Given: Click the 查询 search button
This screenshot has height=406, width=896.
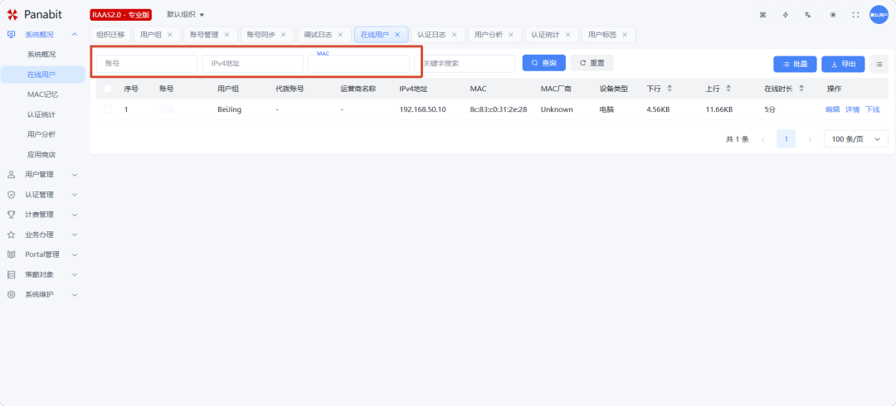Looking at the screenshot, I should pyautogui.click(x=543, y=63).
